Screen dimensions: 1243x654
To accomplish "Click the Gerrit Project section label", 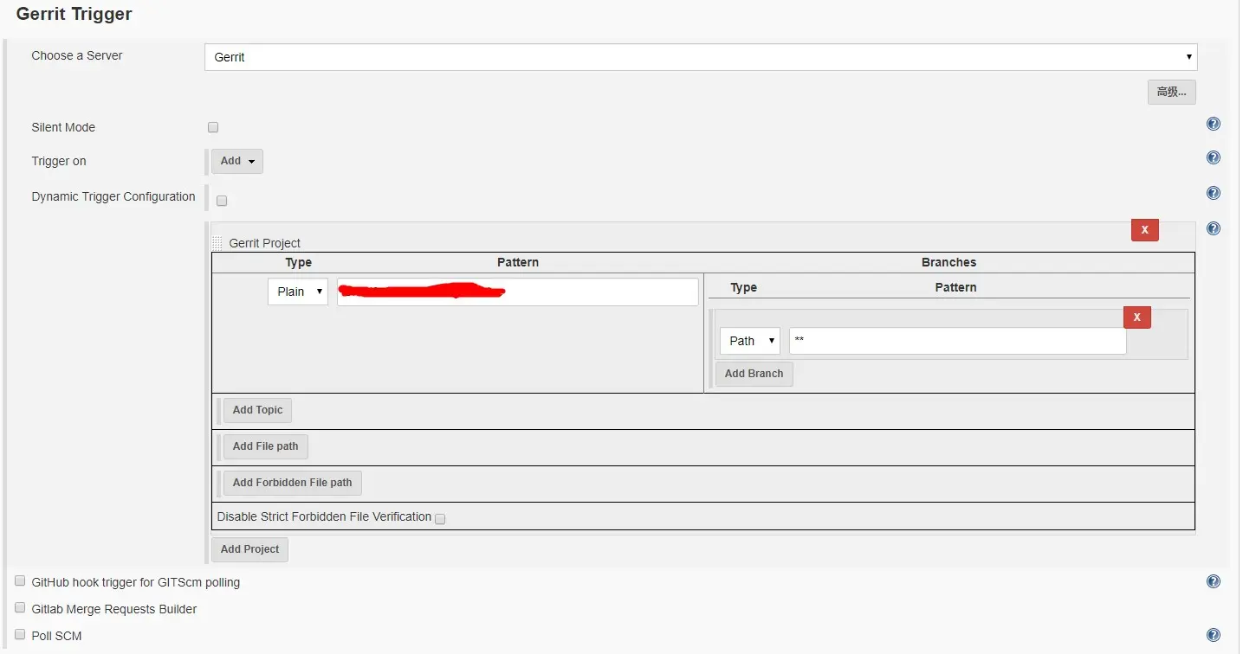I will 265,243.
